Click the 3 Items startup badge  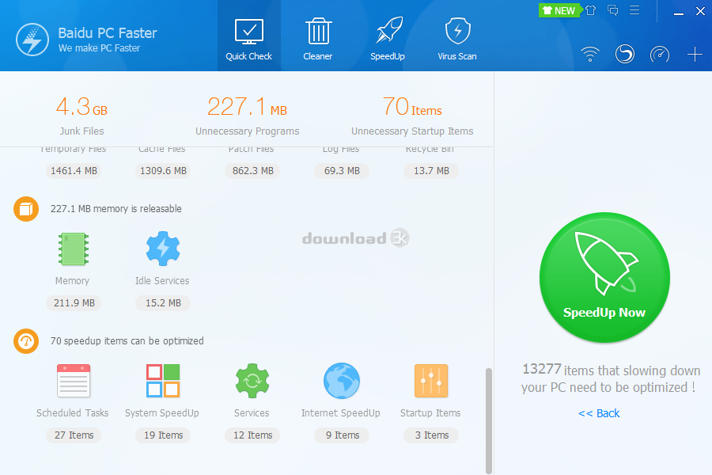pyautogui.click(x=431, y=435)
